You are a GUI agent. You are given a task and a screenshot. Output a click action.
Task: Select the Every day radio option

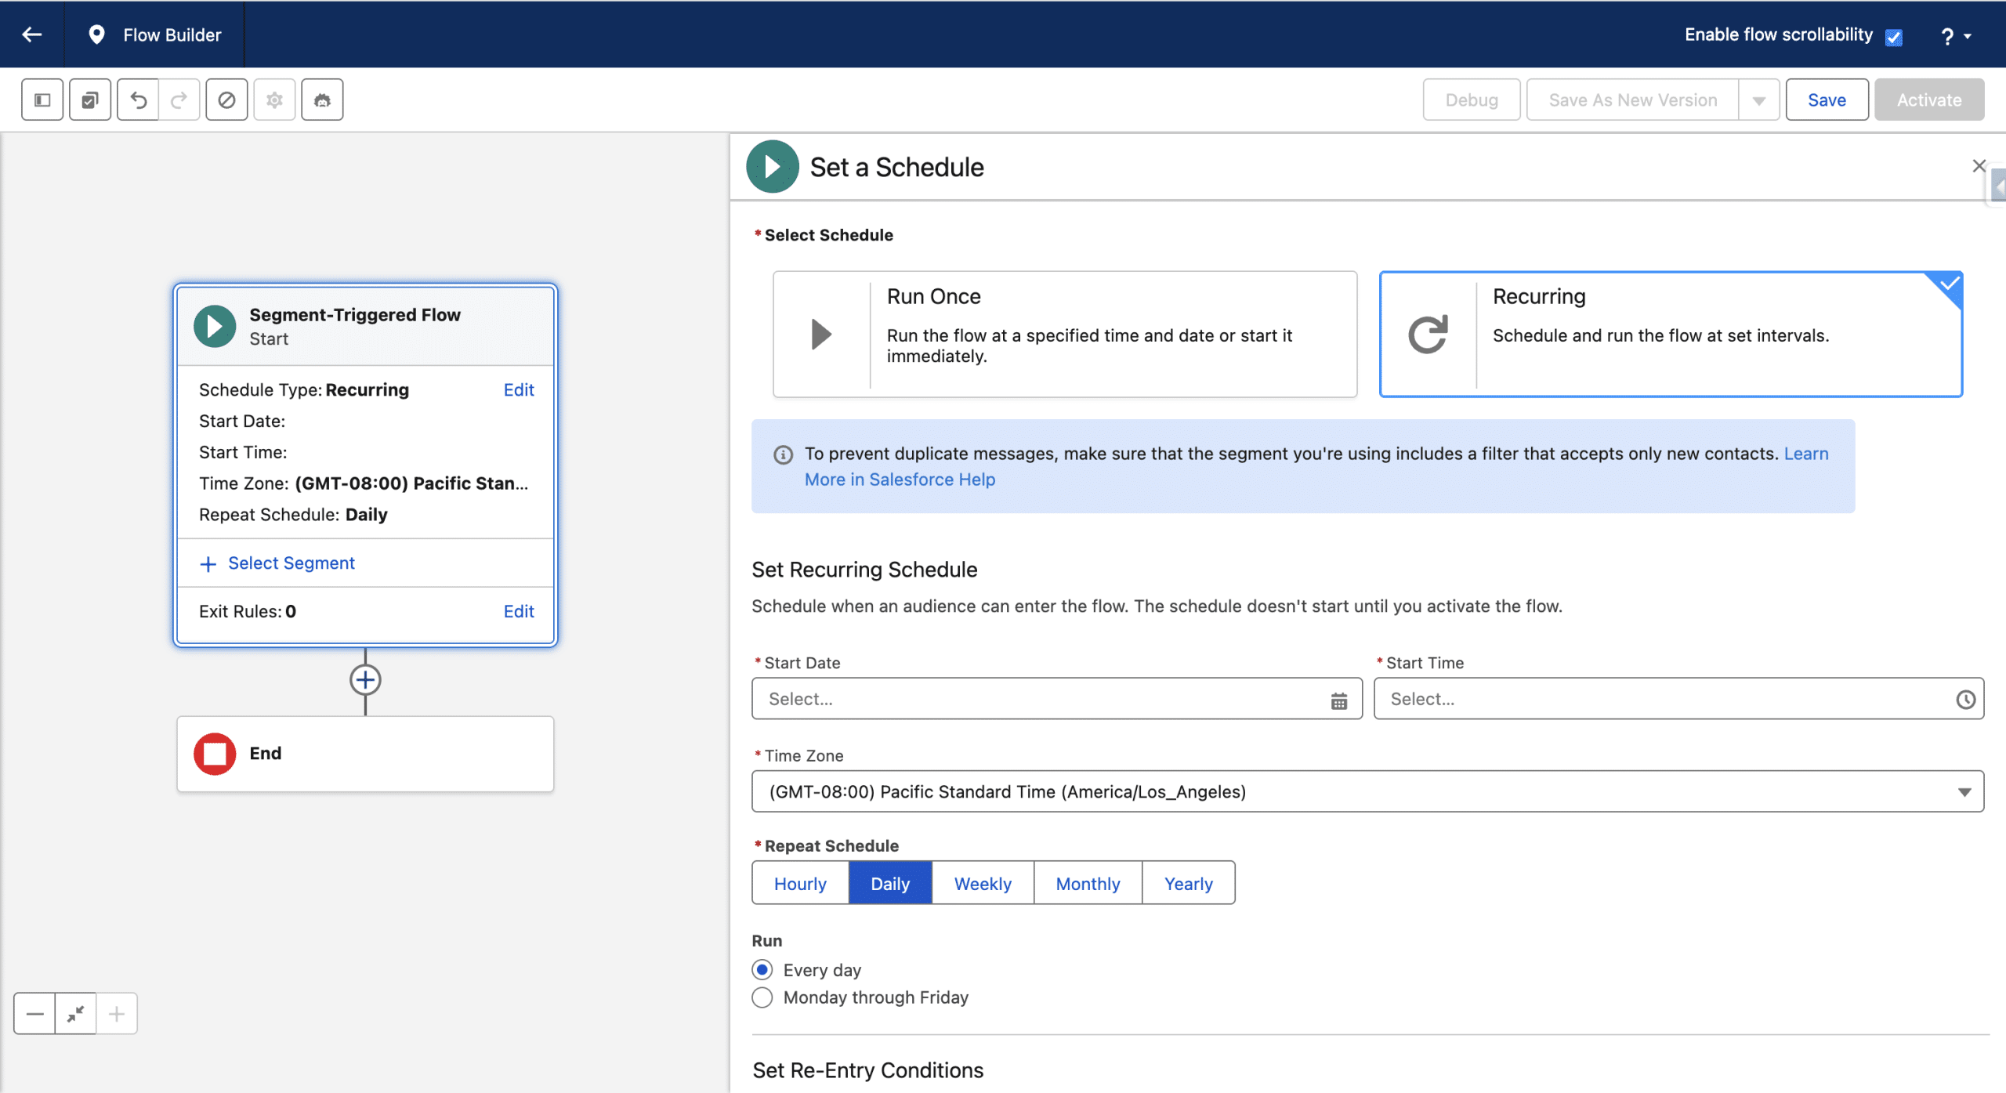(x=762, y=970)
